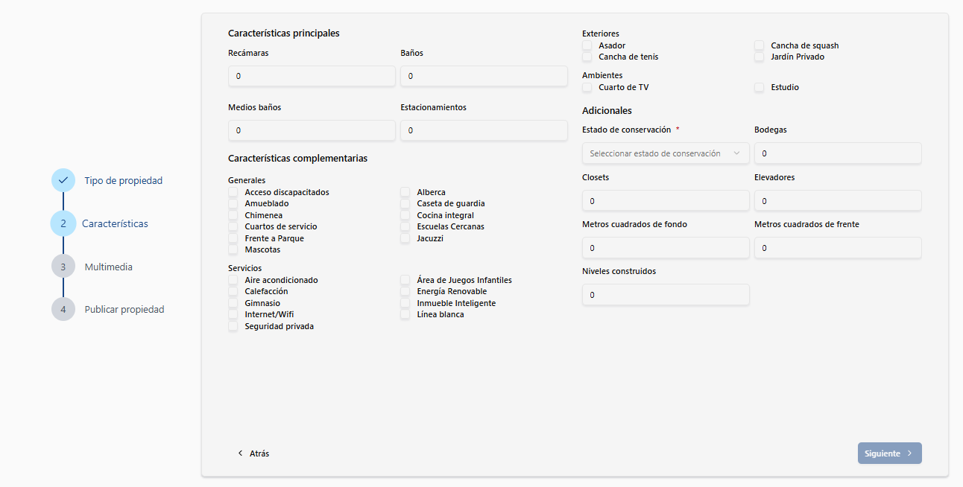
Task: Click the completed checkmark step icon
Action: click(x=63, y=180)
